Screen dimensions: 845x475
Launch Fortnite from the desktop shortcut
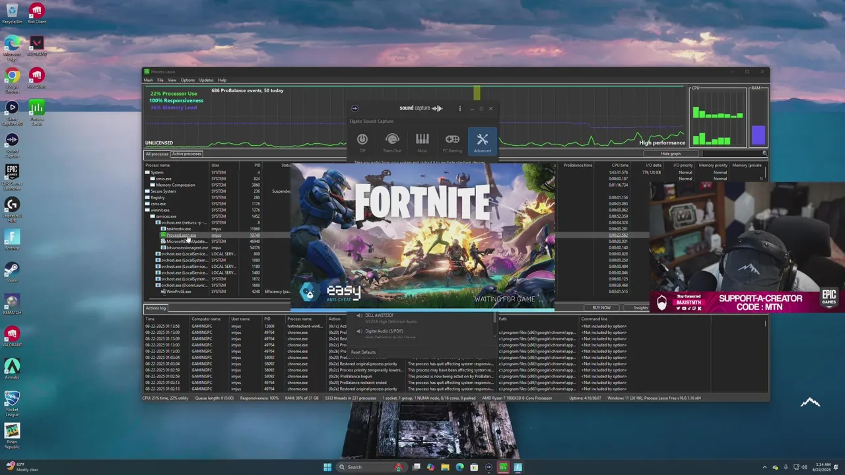[12, 239]
